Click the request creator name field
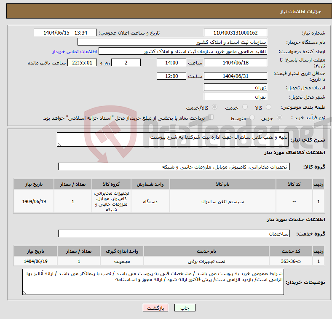Image resolution: width=332 pixels, height=319 pixels. point(183,51)
